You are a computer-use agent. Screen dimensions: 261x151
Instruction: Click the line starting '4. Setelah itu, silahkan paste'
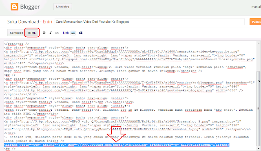[x=126, y=137]
